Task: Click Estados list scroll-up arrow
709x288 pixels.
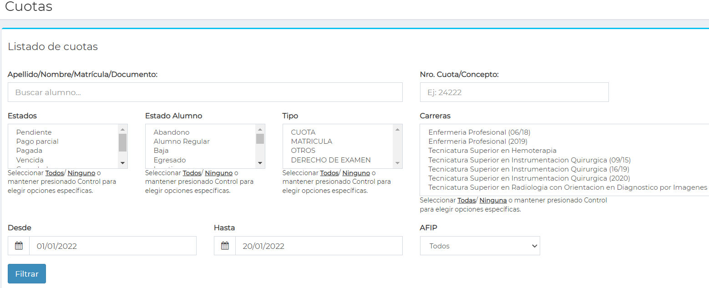Action: (122, 130)
